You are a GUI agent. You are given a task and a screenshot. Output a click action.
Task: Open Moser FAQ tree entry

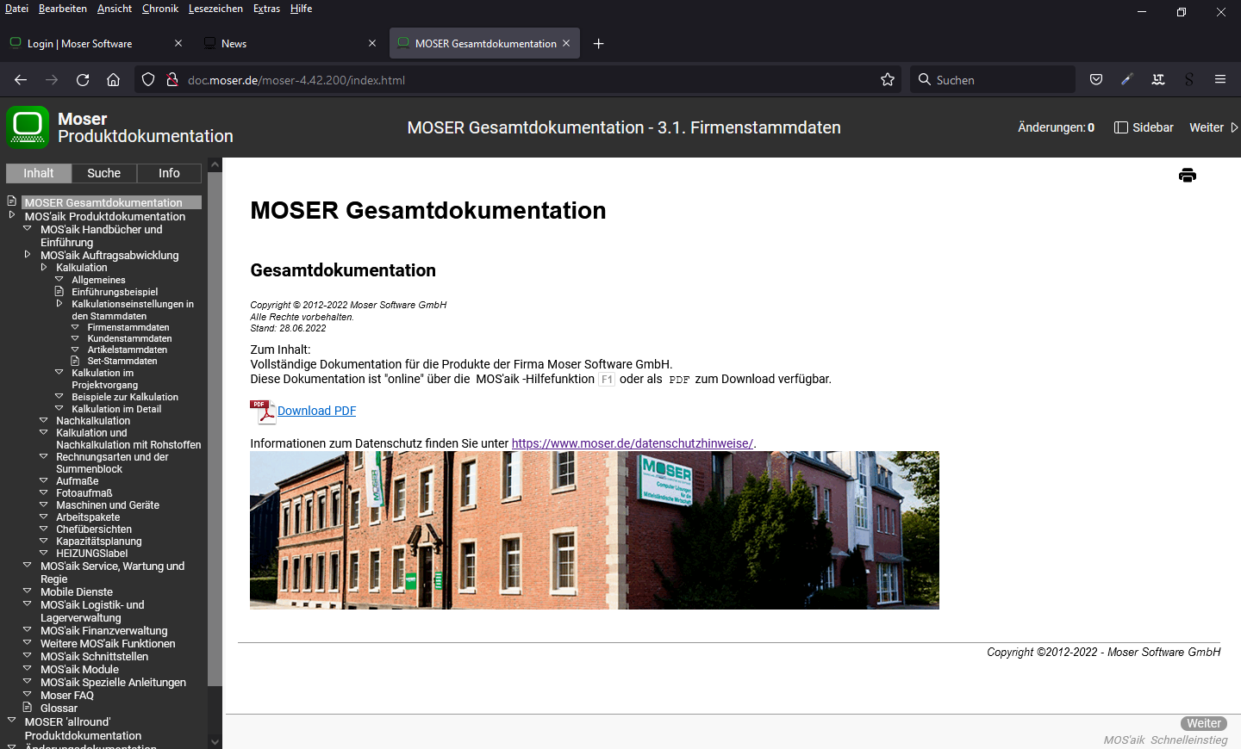pos(67,695)
